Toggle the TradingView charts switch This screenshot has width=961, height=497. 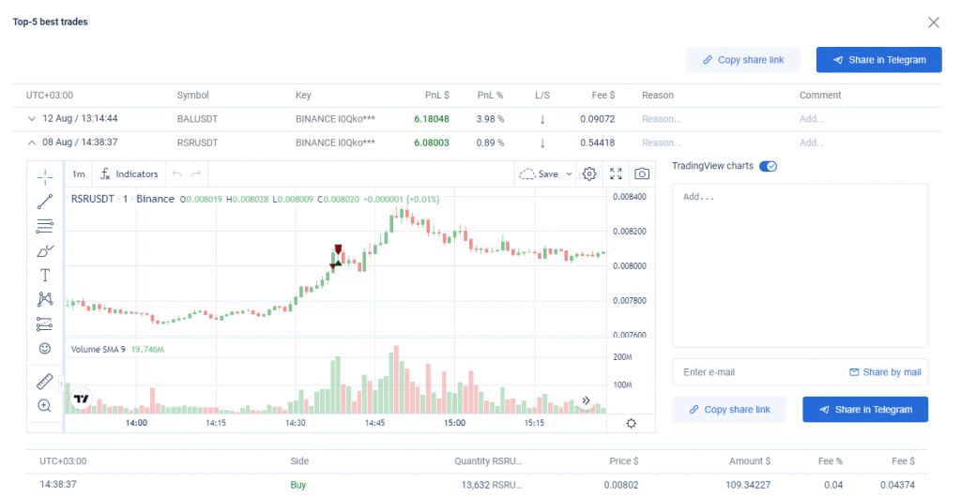[x=768, y=166]
